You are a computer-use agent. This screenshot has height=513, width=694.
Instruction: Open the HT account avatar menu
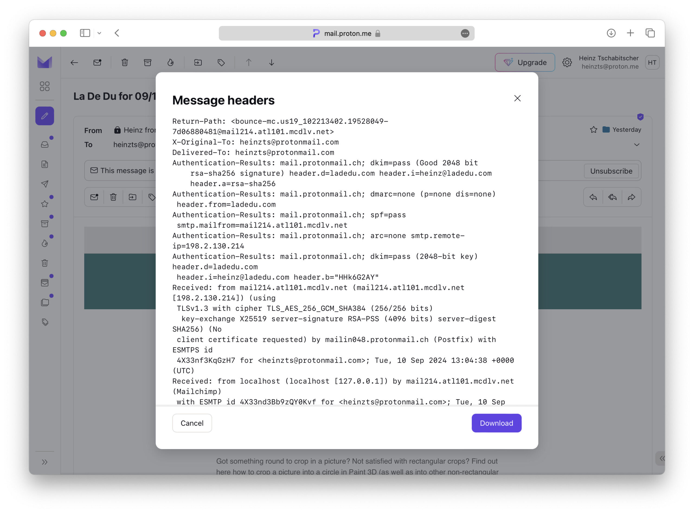click(x=652, y=62)
